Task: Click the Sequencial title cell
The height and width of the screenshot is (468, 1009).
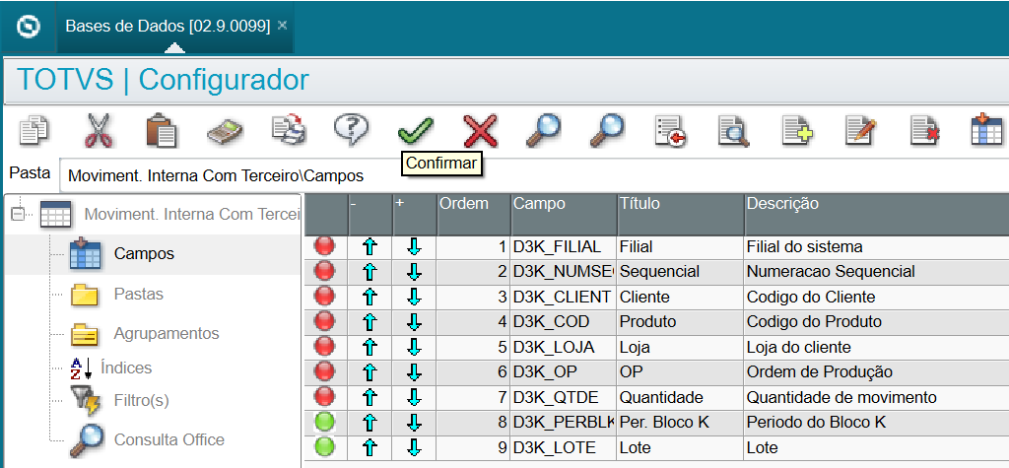Action: click(x=680, y=272)
